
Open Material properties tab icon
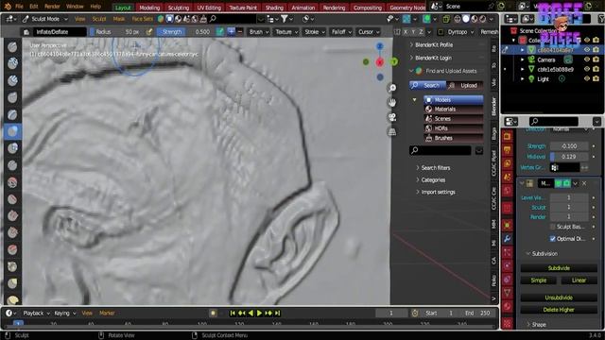[x=508, y=307]
